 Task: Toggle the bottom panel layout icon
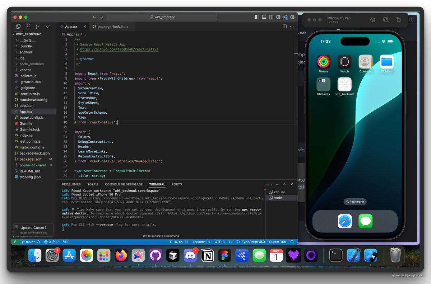point(264,17)
